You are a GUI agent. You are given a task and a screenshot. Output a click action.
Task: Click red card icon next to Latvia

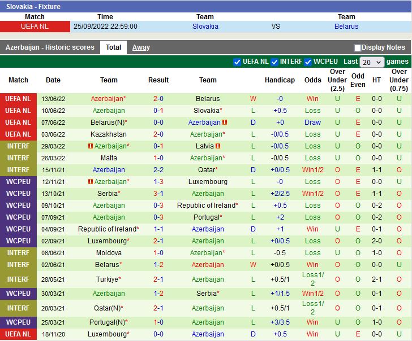tap(218, 146)
